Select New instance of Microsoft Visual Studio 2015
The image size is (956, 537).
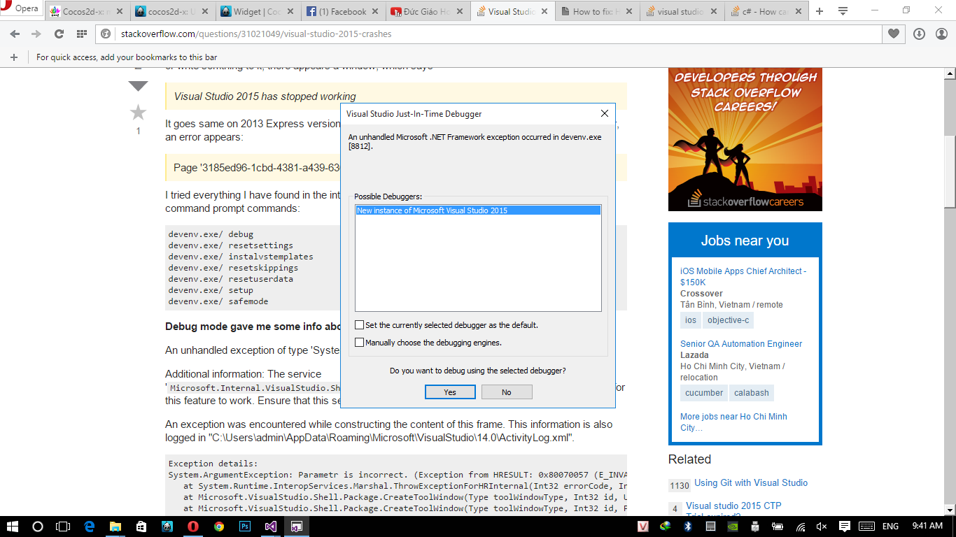478,210
